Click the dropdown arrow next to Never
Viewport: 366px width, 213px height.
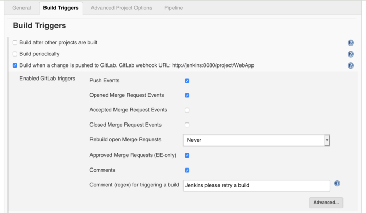327,140
